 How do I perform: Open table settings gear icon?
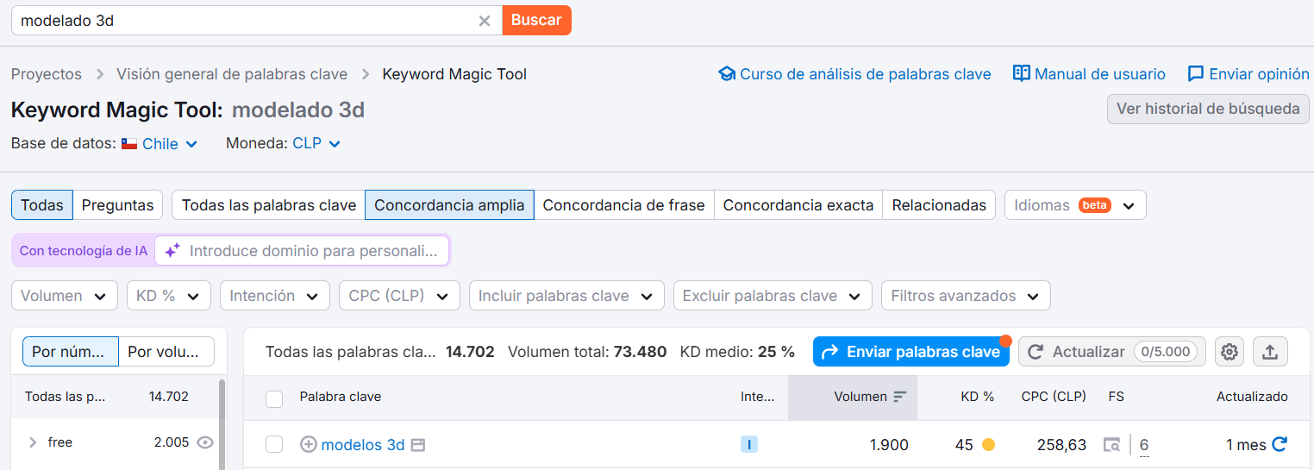(1230, 352)
